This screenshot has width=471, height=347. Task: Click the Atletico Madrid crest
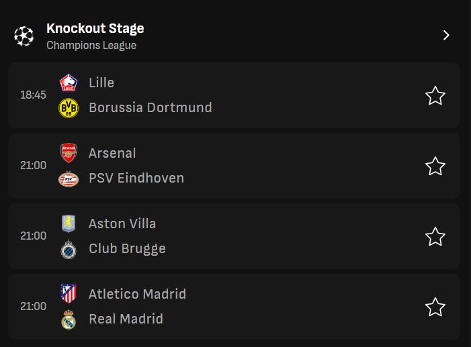tap(69, 294)
